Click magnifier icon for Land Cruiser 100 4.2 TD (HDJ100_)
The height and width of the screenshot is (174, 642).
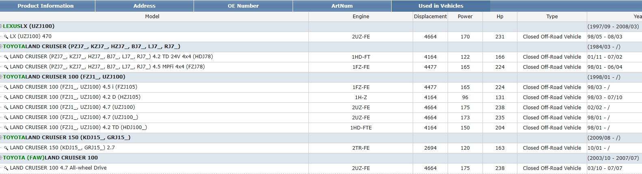pyautogui.click(x=6, y=128)
